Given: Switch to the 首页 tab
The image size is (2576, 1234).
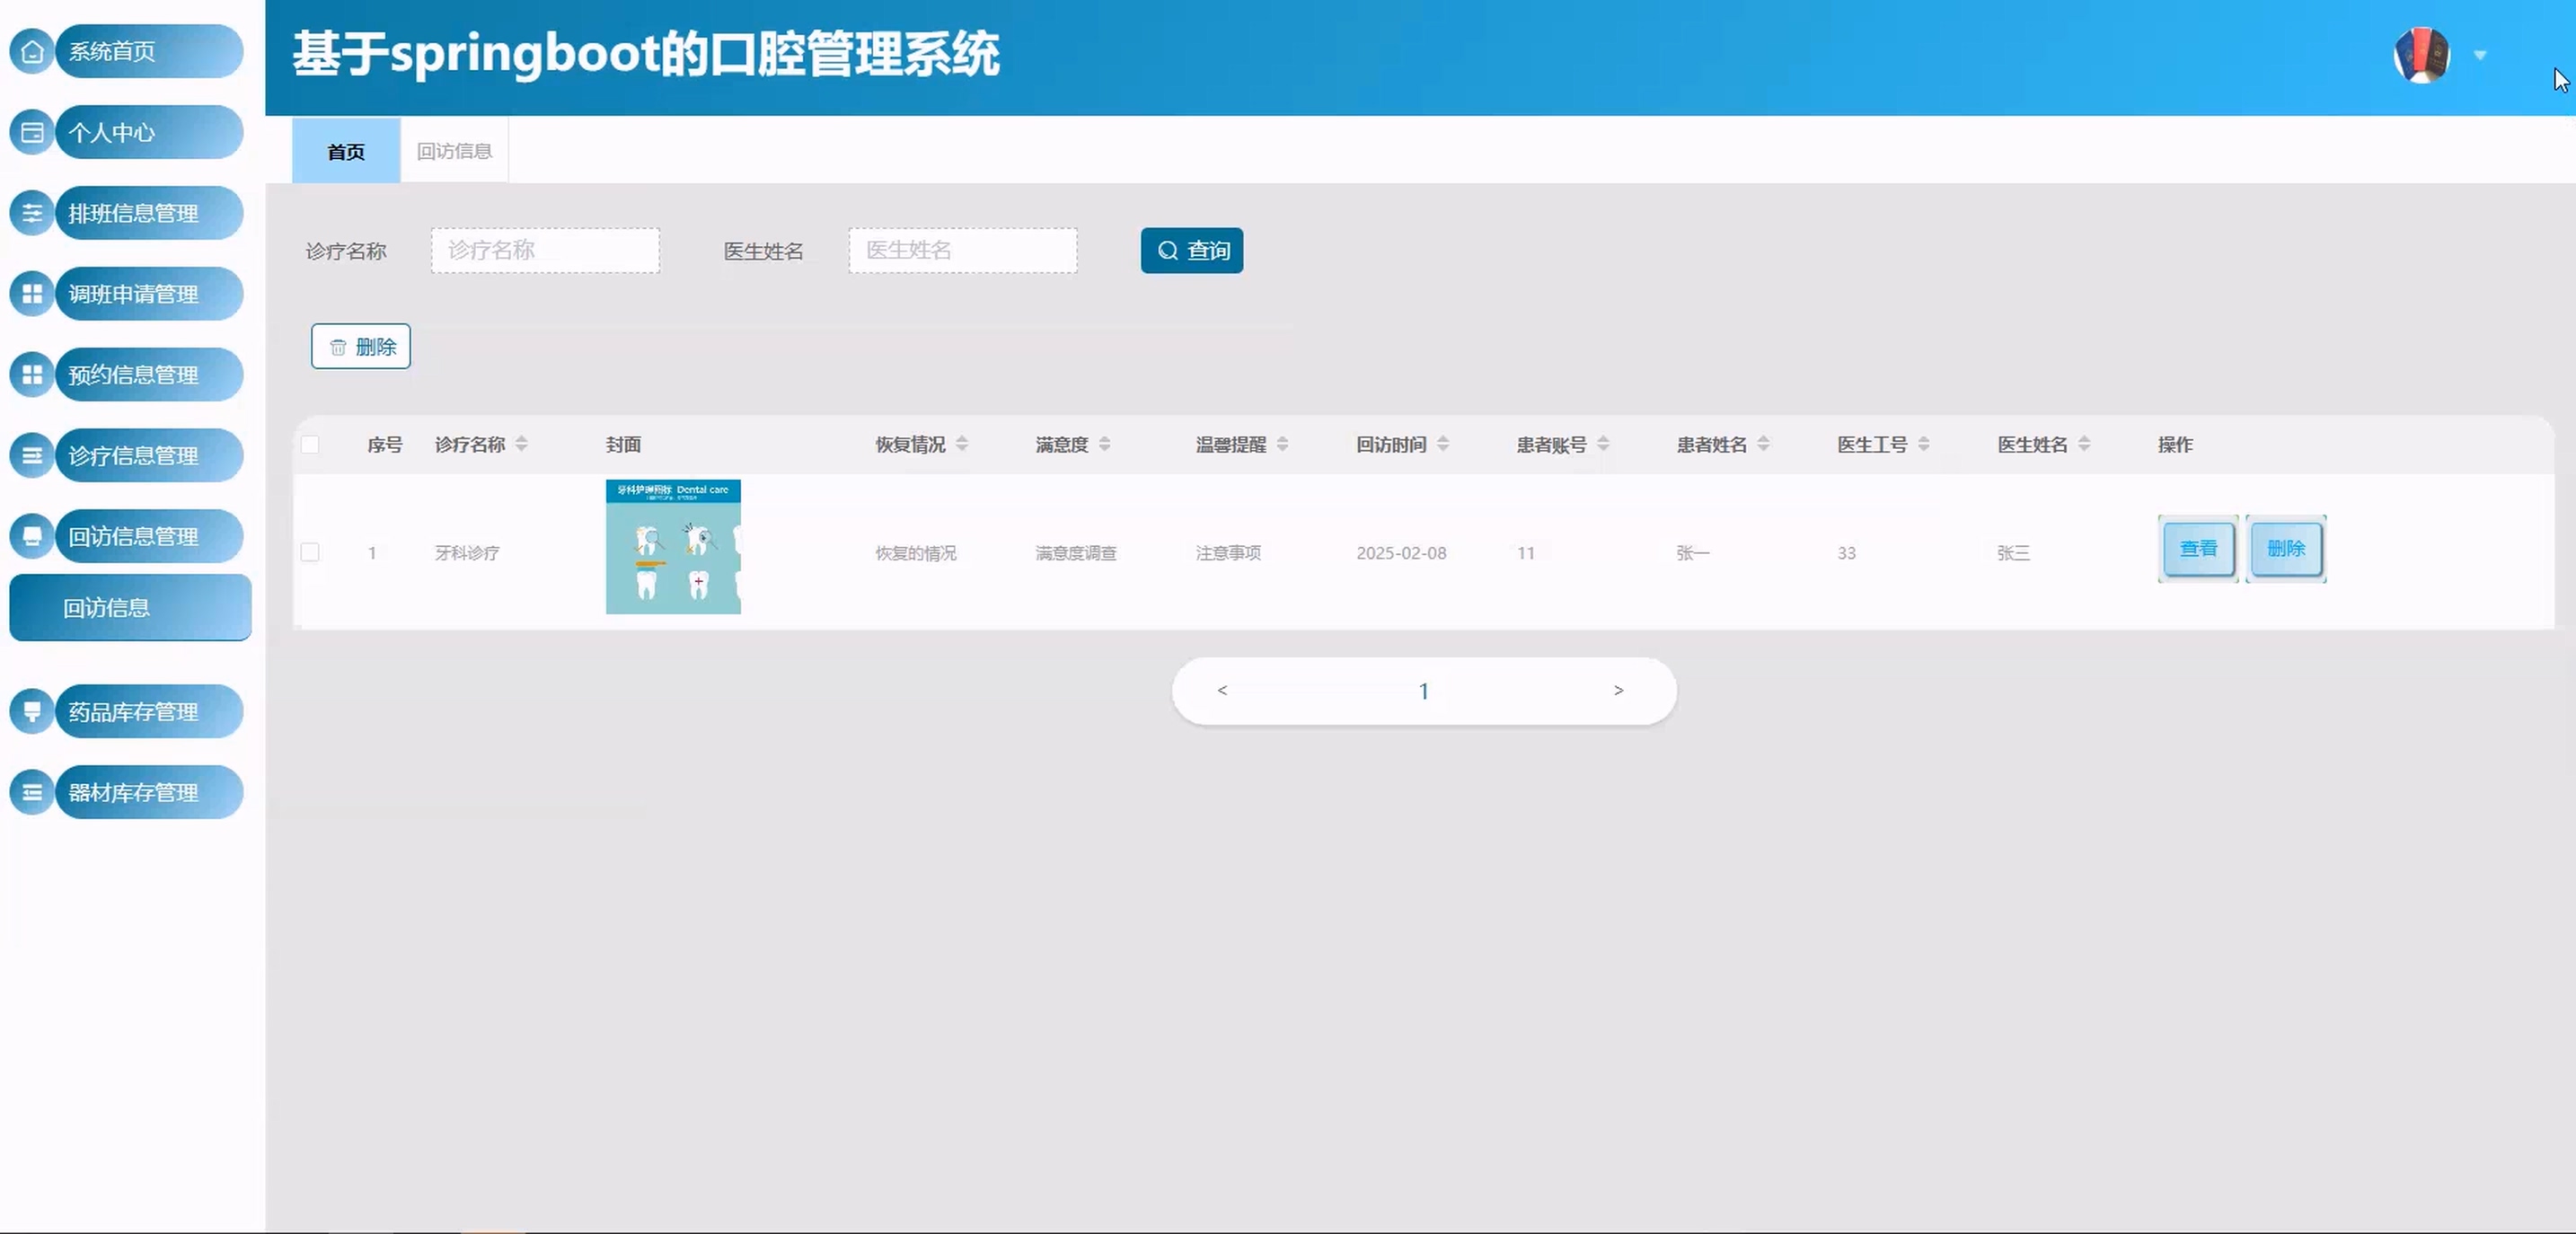Looking at the screenshot, I should point(346,151).
